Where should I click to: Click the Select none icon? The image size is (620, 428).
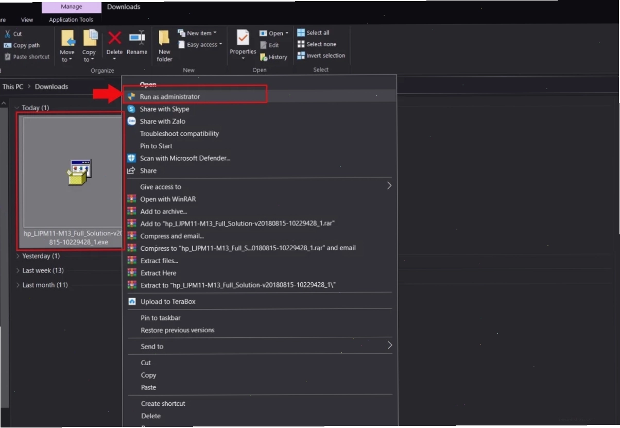pos(301,44)
